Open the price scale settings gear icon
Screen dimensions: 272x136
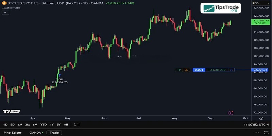coord(261,118)
